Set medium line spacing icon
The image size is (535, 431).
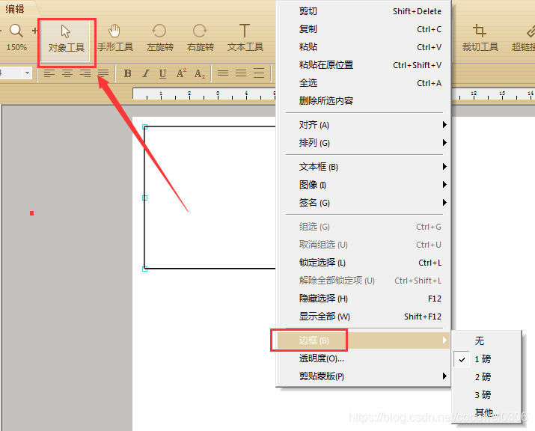point(241,73)
